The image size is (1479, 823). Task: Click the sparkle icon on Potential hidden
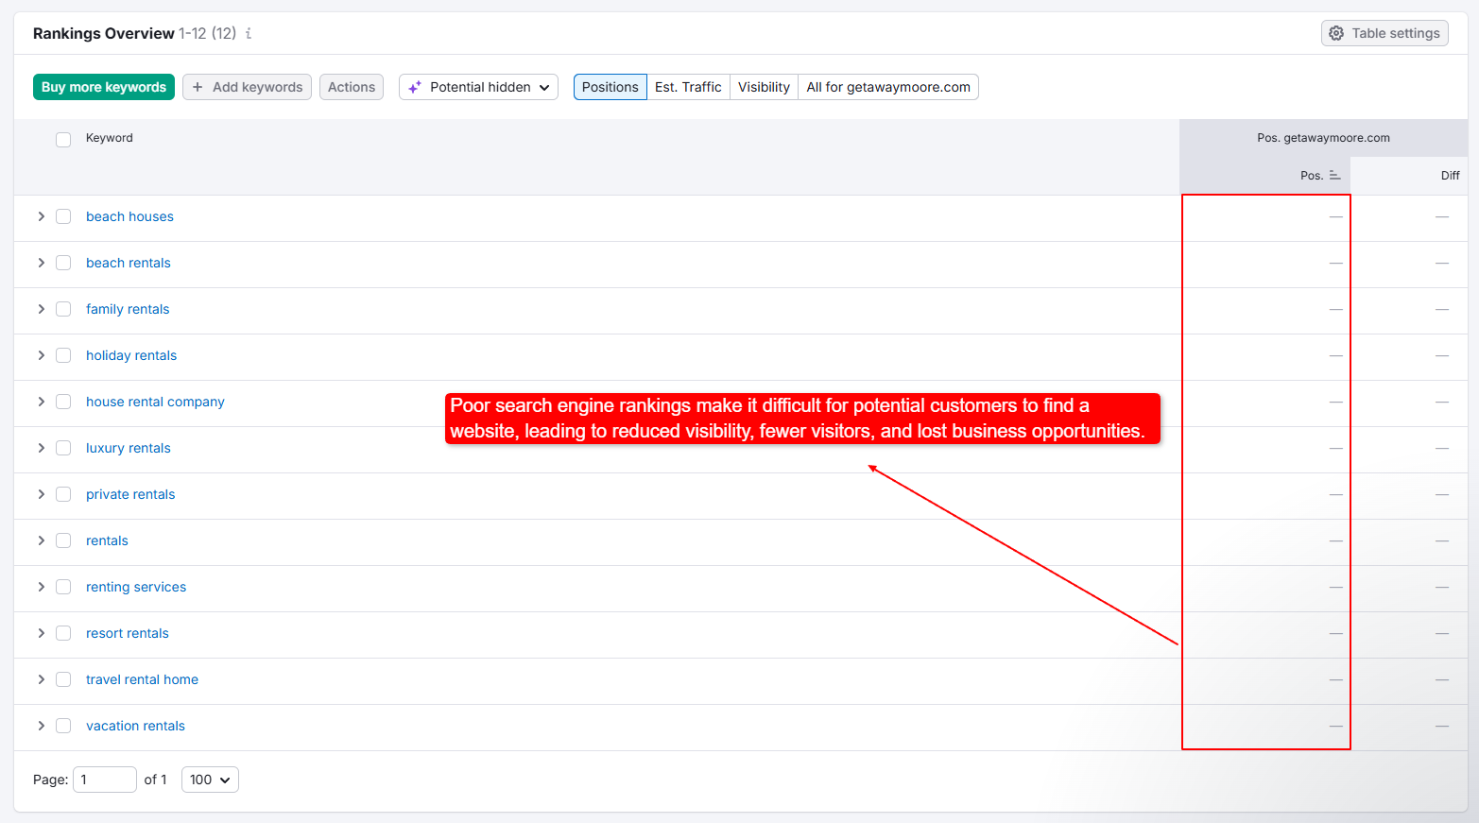tap(415, 87)
